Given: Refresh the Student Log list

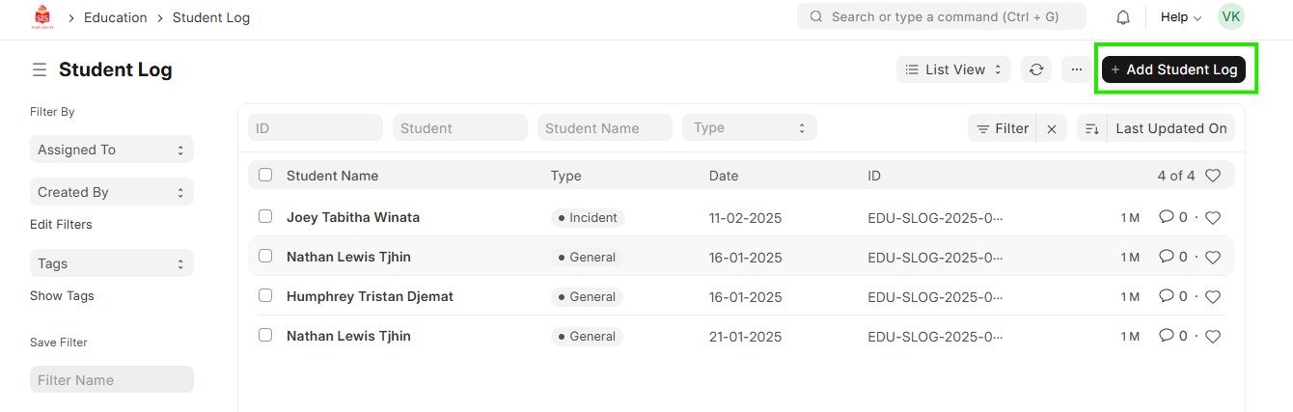Looking at the screenshot, I should pos(1036,69).
